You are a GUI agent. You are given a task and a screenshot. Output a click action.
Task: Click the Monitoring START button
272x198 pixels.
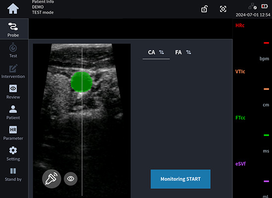(181, 179)
